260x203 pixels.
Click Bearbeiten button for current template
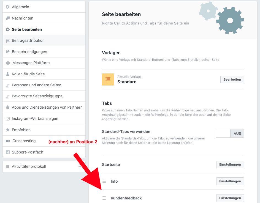232,79
